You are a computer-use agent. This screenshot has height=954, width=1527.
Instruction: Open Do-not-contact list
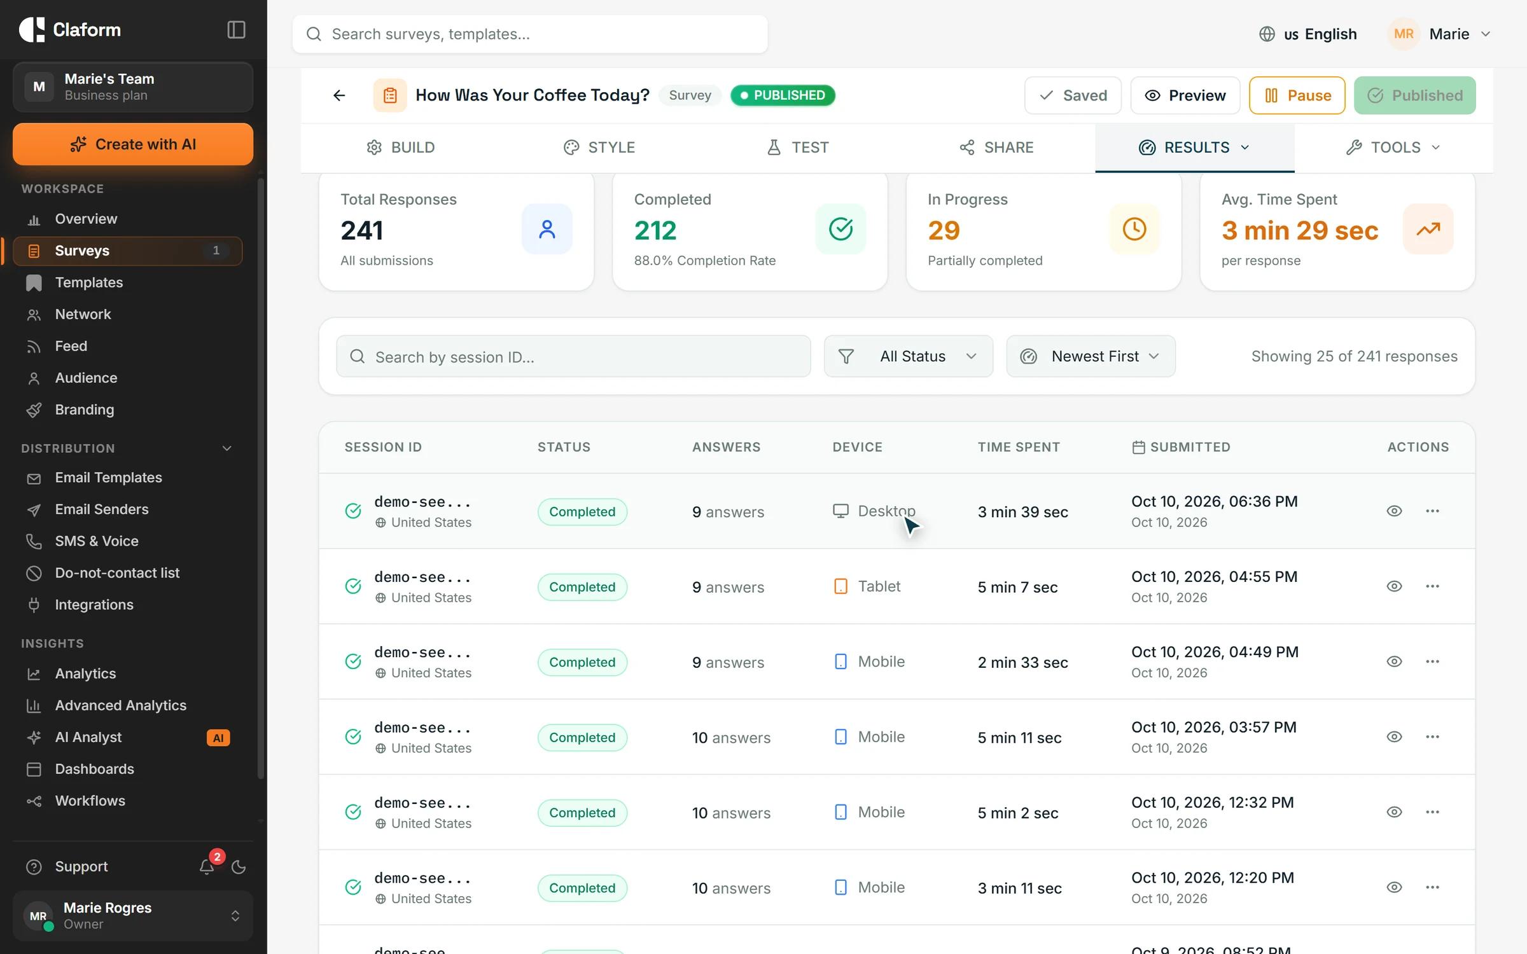click(x=127, y=573)
